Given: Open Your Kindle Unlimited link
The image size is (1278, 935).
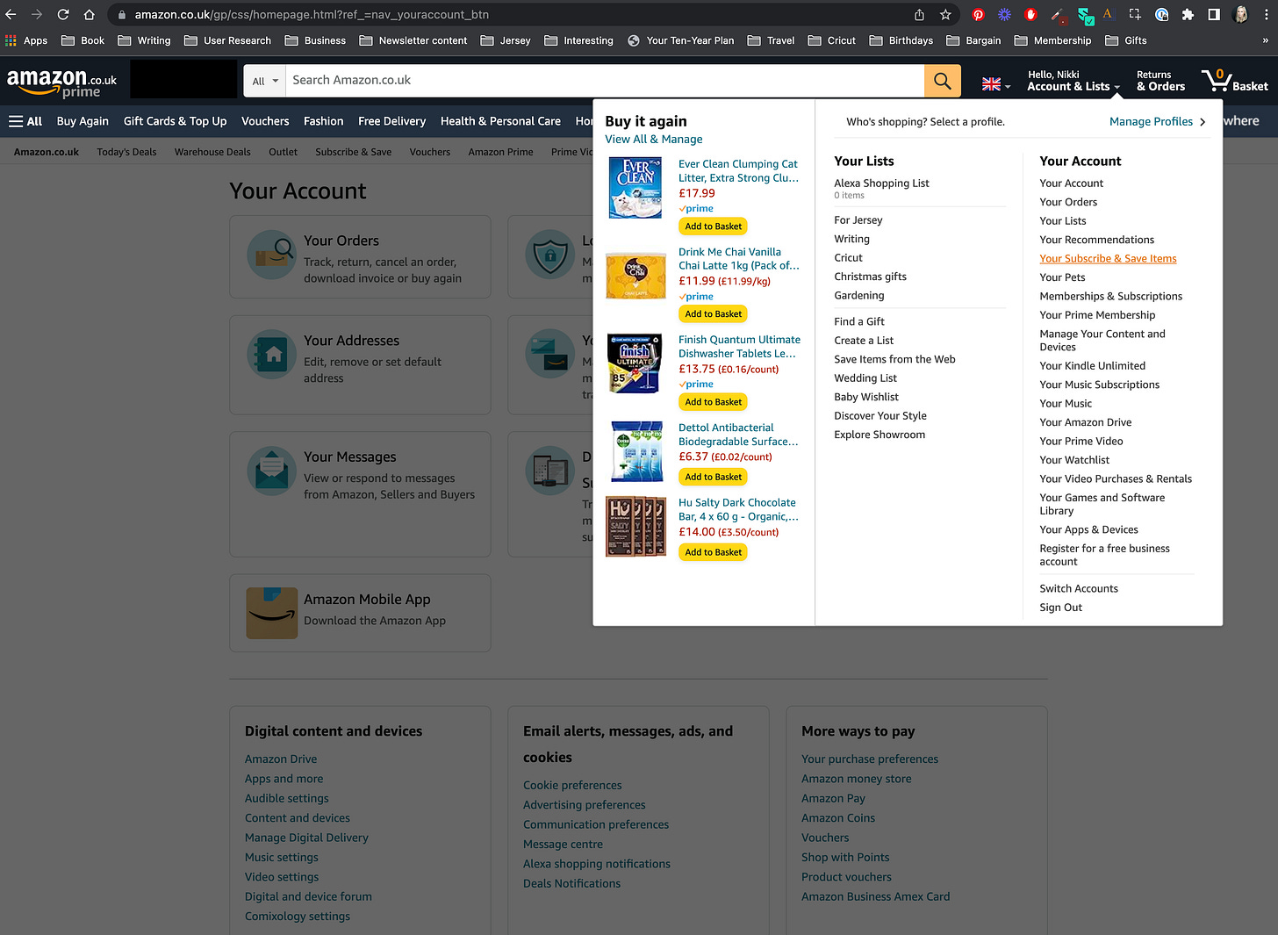Looking at the screenshot, I should pyautogui.click(x=1092, y=366).
